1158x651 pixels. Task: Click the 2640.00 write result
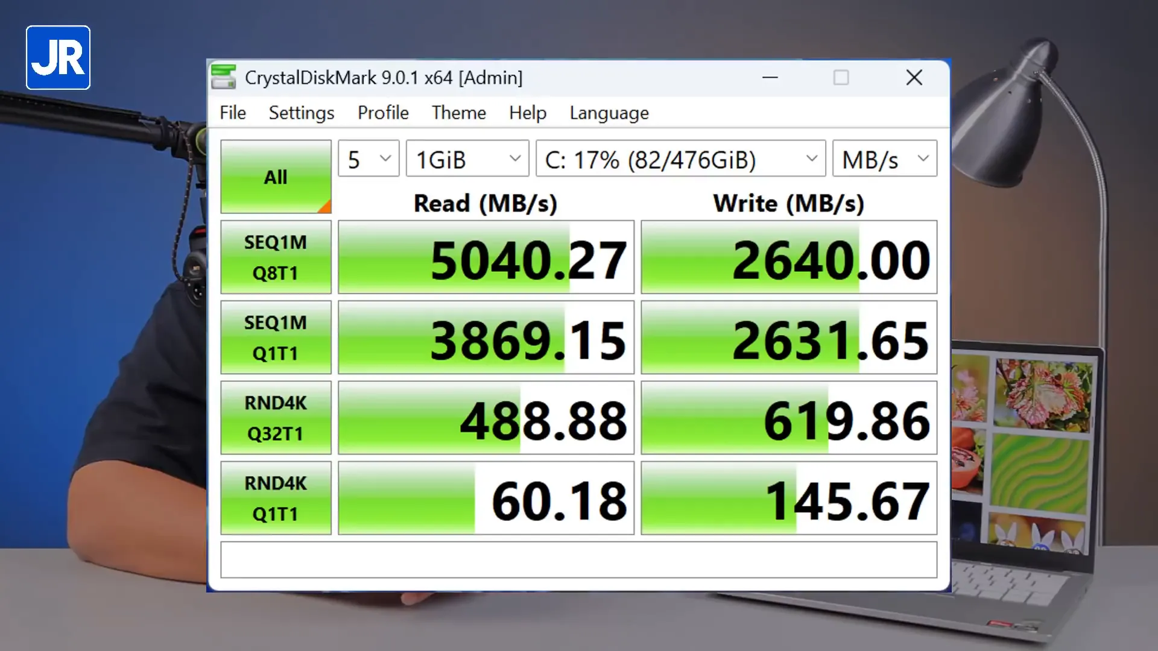tap(789, 257)
